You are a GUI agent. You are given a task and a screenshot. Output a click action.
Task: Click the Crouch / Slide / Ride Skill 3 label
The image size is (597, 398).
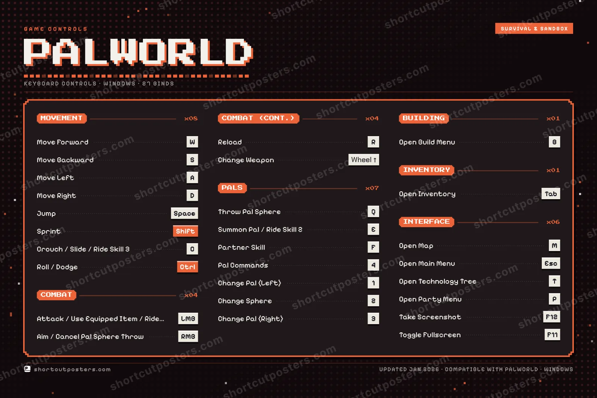click(83, 249)
